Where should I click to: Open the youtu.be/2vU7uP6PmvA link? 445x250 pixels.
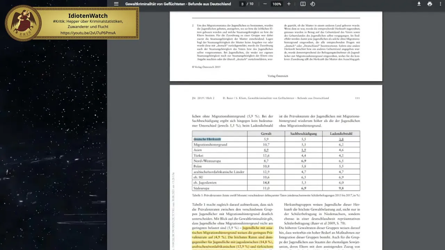coord(88,33)
